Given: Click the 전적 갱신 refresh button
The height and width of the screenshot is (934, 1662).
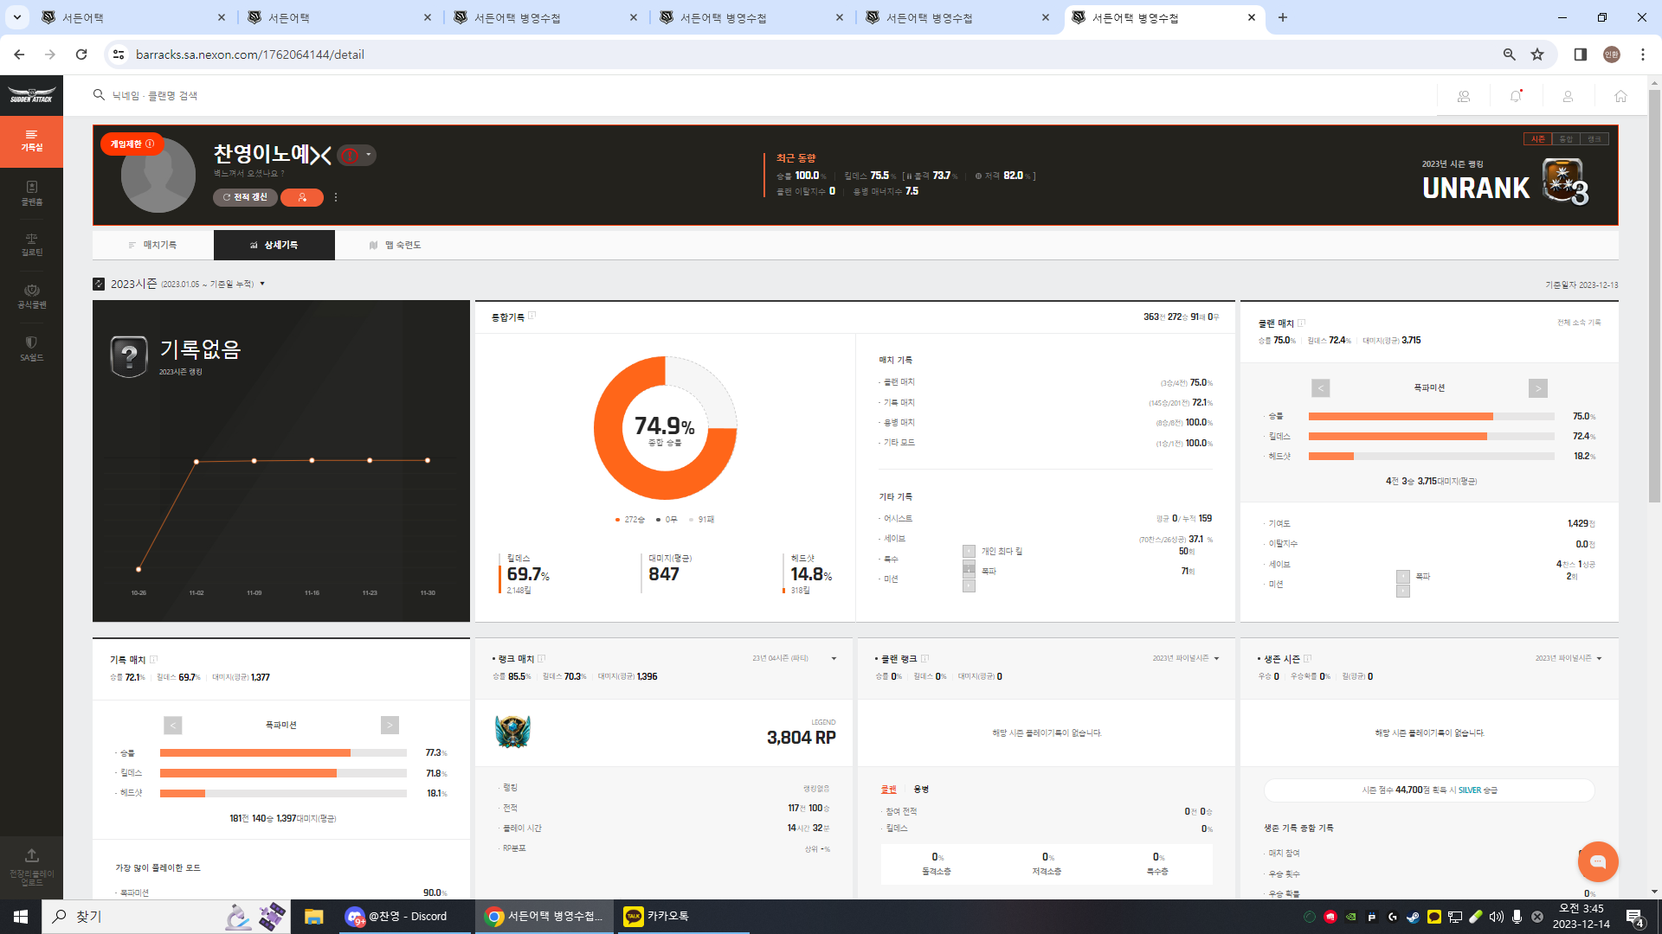Looking at the screenshot, I should click(x=245, y=197).
